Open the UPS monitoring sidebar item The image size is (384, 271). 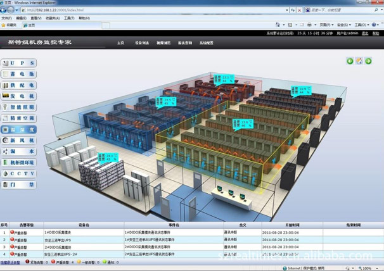pos(19,63)
